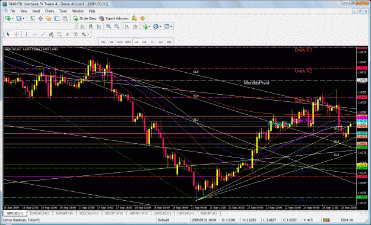Screen dimensions: 371x225
Task: Switch chart to bar chart mode
Action: pos(83,27)
